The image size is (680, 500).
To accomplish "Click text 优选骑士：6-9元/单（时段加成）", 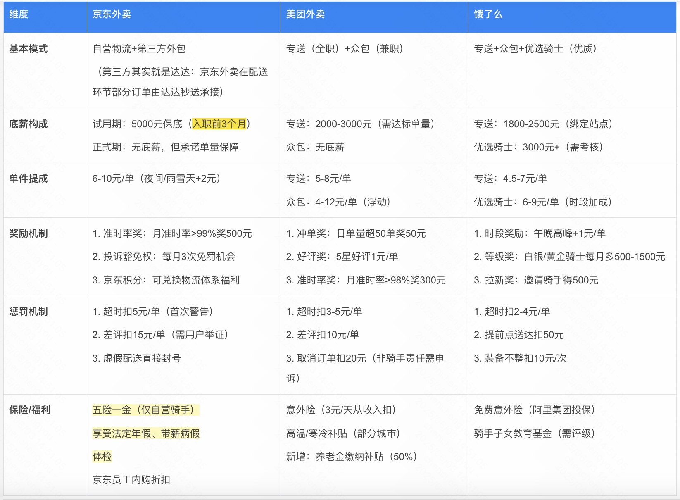I will click(x=543, y=202).
